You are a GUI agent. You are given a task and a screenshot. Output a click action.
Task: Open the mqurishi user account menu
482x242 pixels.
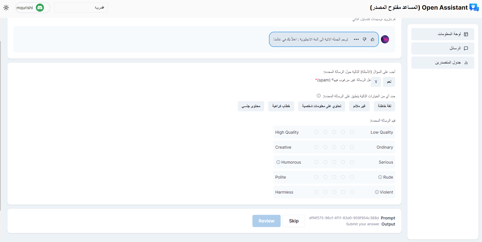(33, 8)
